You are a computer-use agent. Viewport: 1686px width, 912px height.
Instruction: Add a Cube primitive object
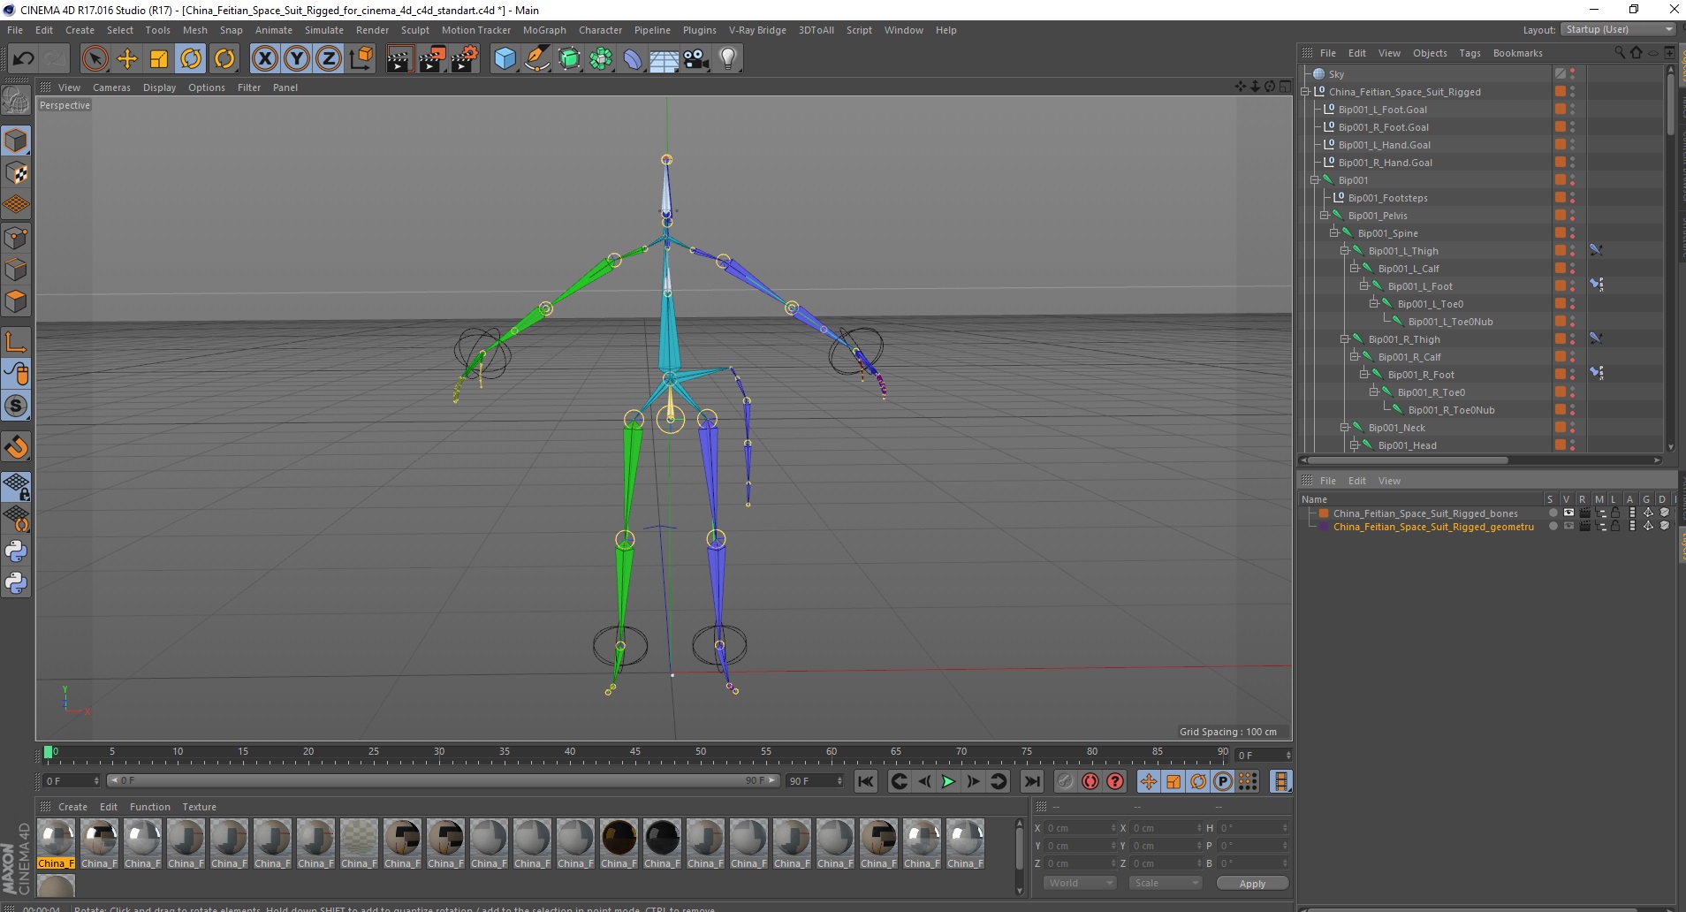[x=505, y=59]
